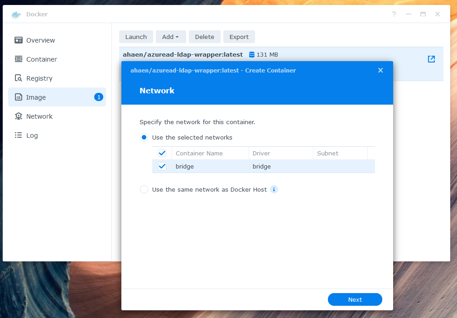This screenshot has height=318, width=457.
Task: Click the Log sidebar icon
Action: coord(19,135)
